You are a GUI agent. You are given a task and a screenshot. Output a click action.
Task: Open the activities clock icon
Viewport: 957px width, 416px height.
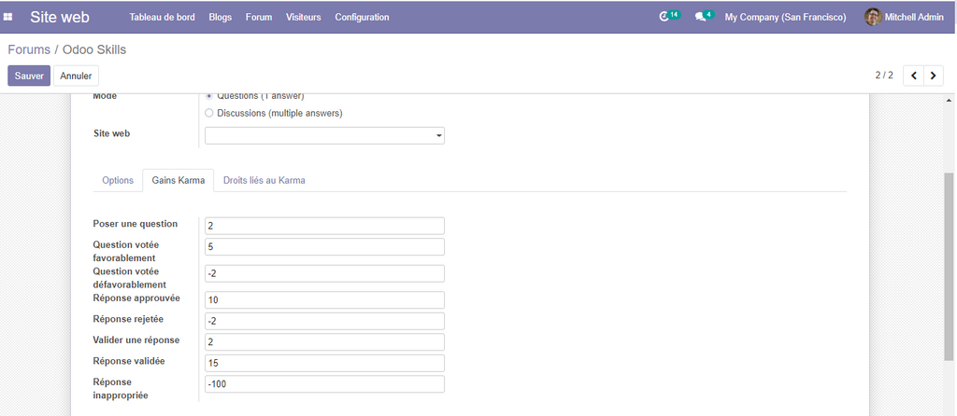click(x=664, y=17)
